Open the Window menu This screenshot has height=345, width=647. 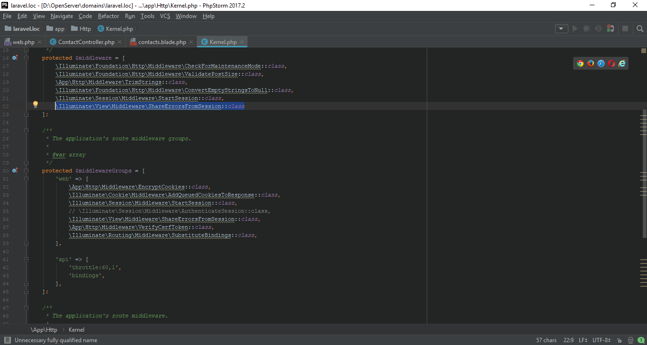tap(186, 16)
